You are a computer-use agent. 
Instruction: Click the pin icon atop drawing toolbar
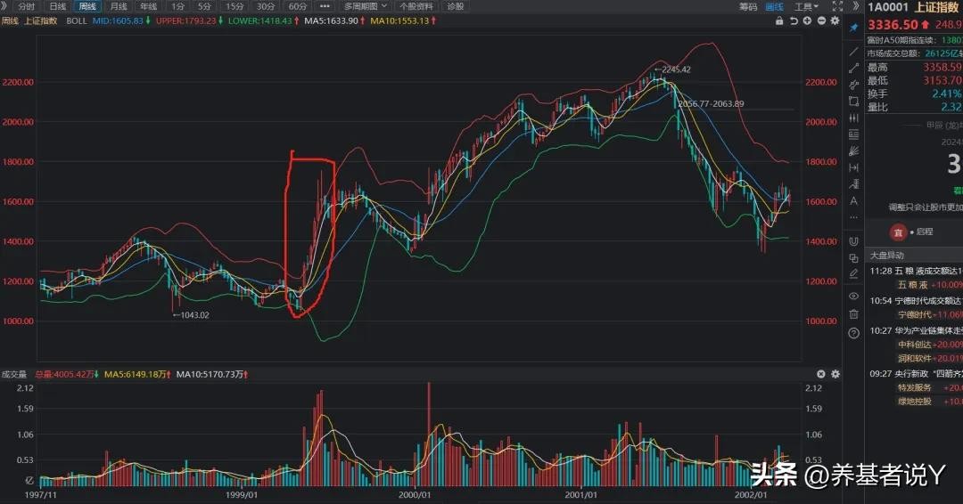click(853, 28)
